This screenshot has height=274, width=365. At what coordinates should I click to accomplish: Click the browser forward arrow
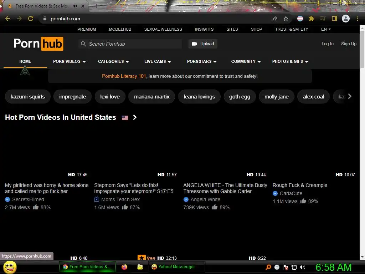[x=19, y=19]
